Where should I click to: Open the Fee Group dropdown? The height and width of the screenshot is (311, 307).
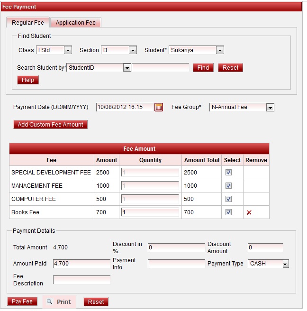coord(270,108)
